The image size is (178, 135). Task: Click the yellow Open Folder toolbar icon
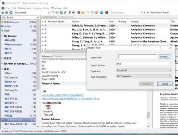[83, 13]
